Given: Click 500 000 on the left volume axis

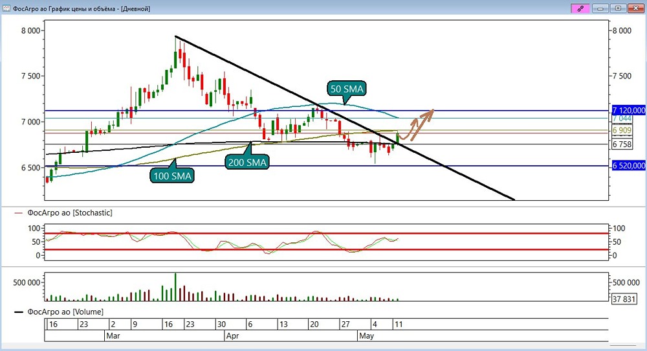Looking at the screenshot, I should pos(27,282).
